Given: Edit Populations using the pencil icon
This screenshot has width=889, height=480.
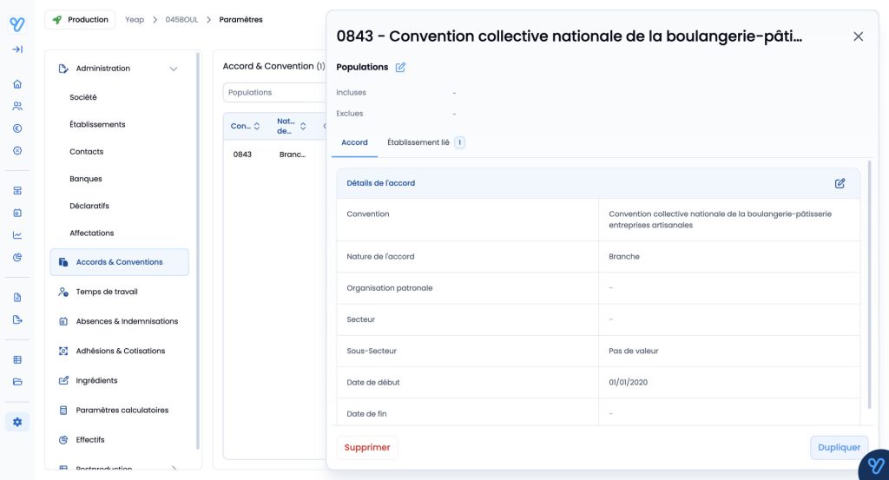Looking at the screenshot, I should pos(400,68).
